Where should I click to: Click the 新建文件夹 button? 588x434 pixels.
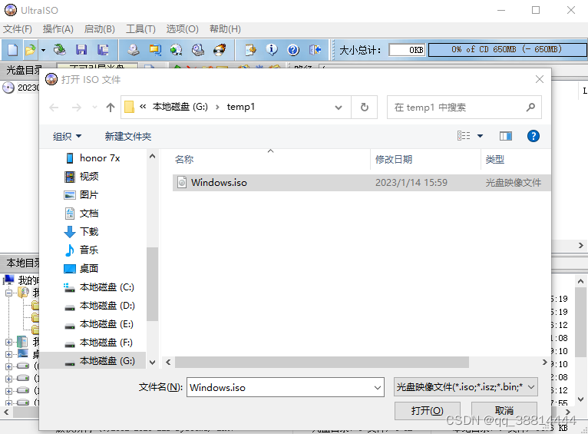tap(128, 136)
